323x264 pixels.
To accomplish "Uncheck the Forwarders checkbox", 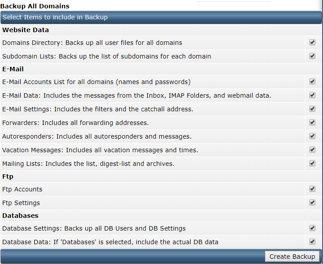I will (312, 122).
